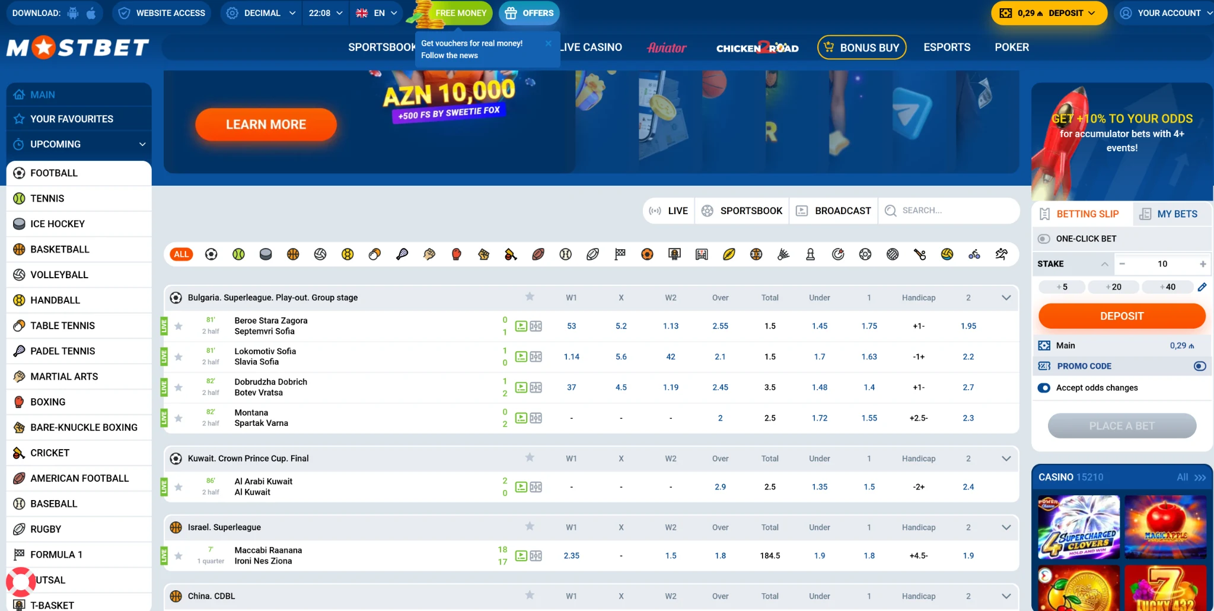Viewport: 1214px width, 611px height.
Task: Open live stream icon for Montana vs Spartak Varna
Action: (x=521, y=418)
